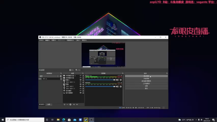Show the 游戏捕获 source with its eye
Screen dimensions: 217x122
point(81,91)
